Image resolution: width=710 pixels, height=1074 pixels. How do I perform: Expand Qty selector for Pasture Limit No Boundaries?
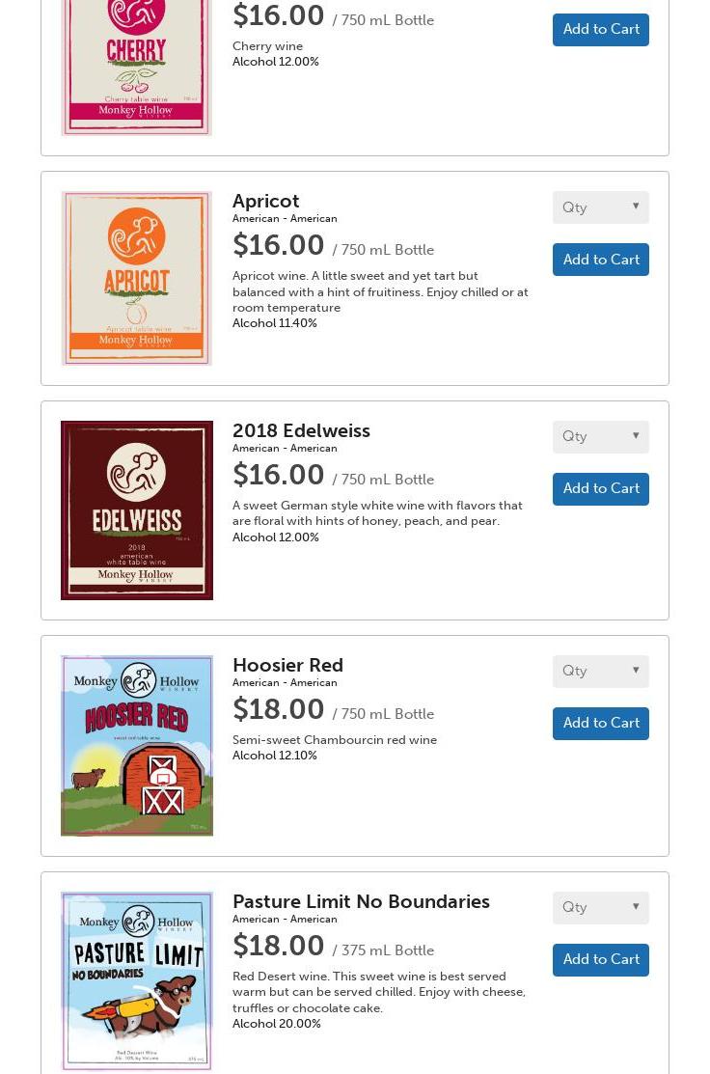600,908
